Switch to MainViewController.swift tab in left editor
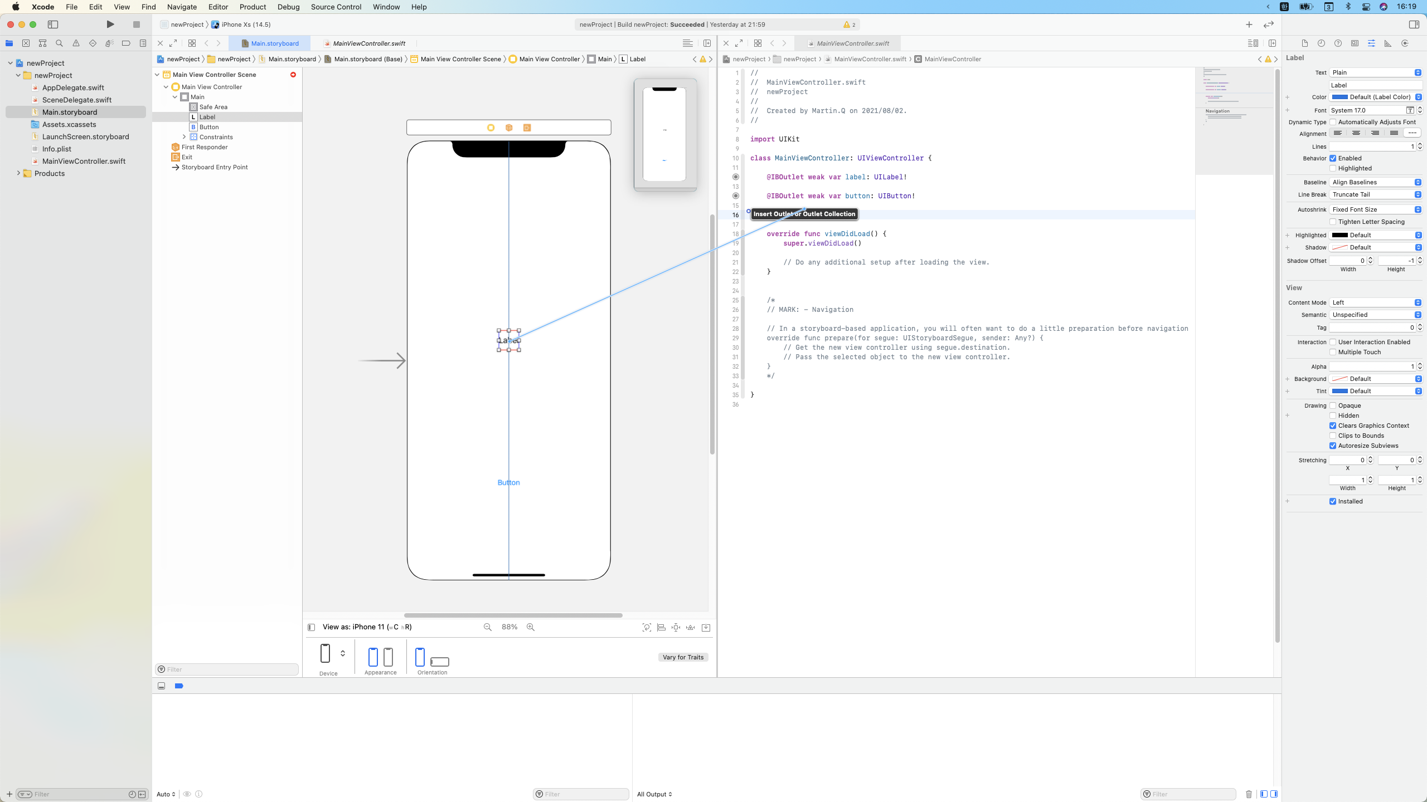The width and height of the screenshot is (1427, 802). [x=368, y=43]
